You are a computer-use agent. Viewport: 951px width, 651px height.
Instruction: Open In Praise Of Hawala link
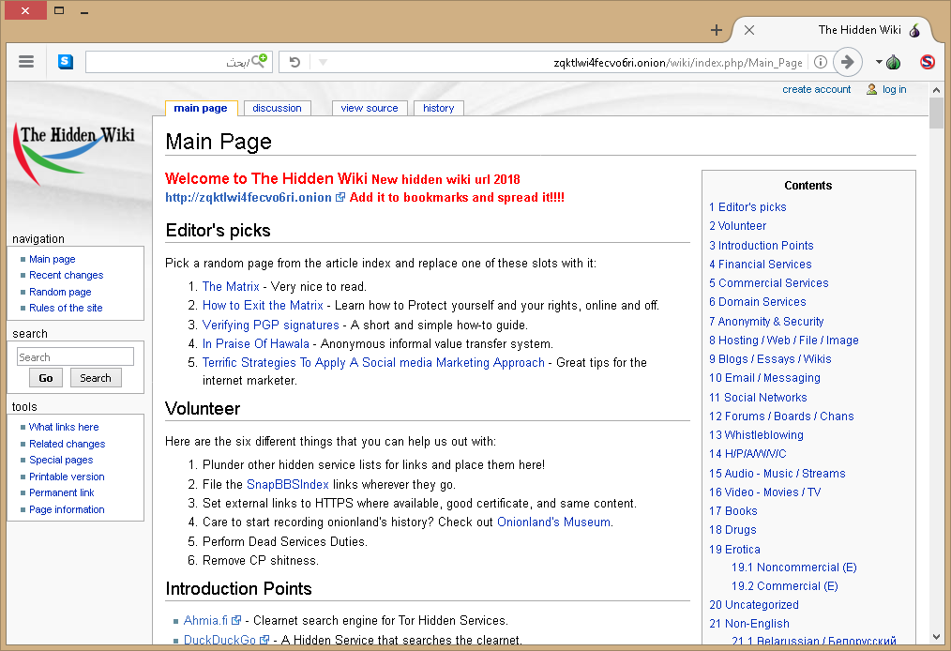[255, 343]
